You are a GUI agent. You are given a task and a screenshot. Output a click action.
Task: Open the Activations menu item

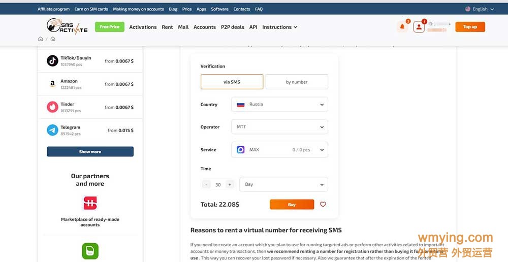click(x=143, y=27)
